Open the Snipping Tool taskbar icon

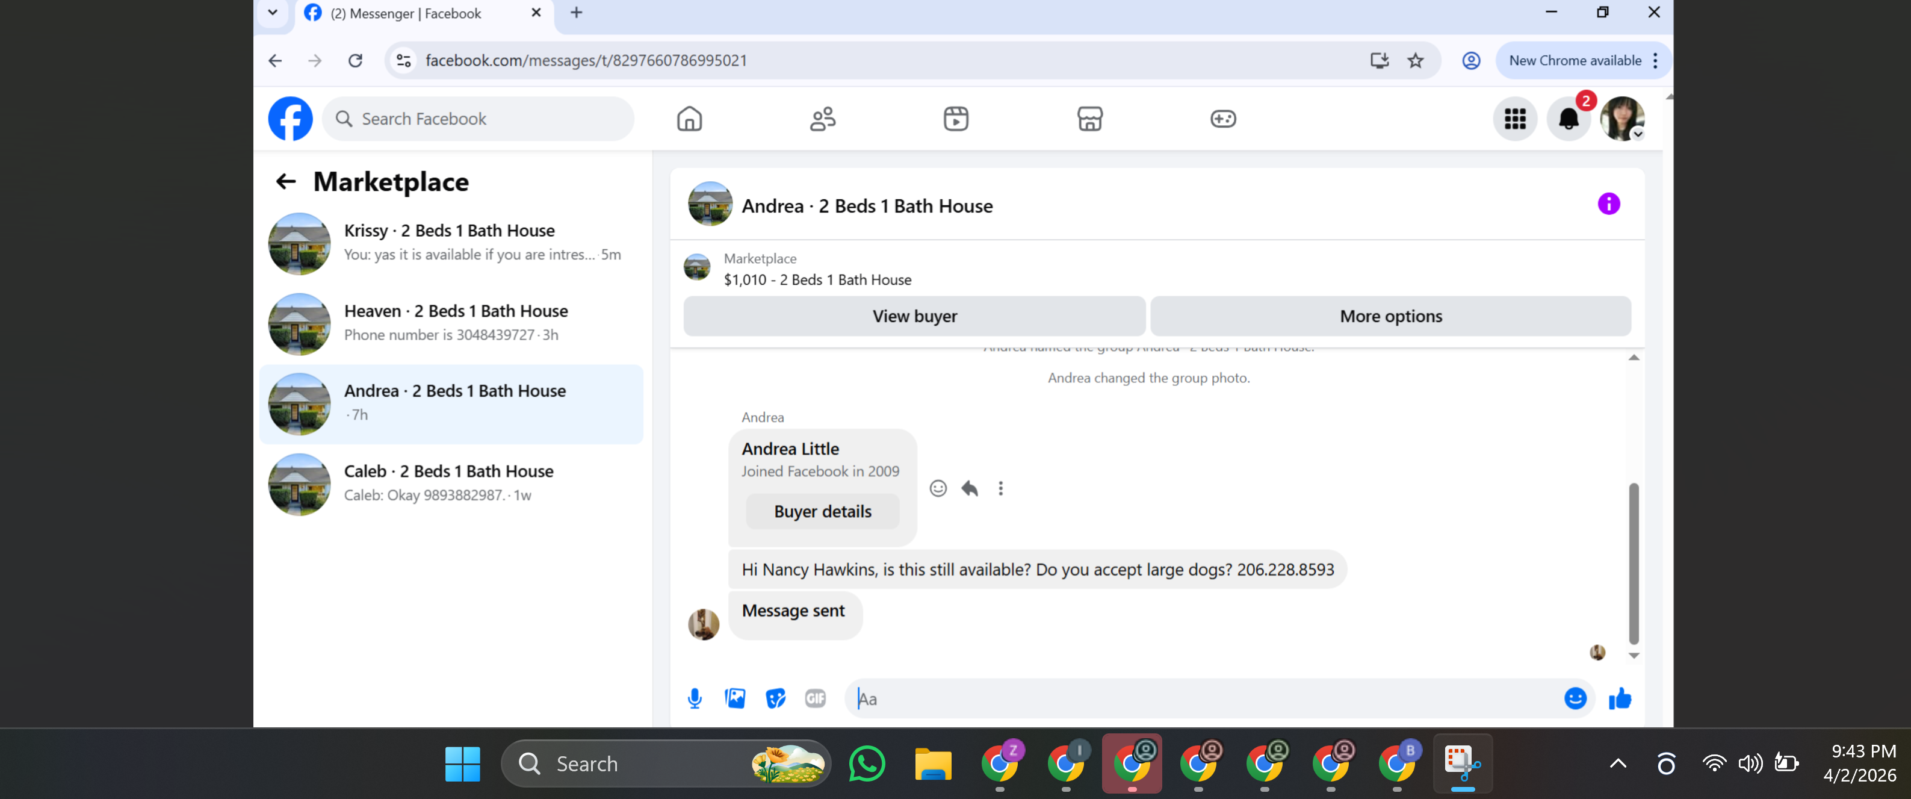pyautogui.click(x=1462, y=763)
